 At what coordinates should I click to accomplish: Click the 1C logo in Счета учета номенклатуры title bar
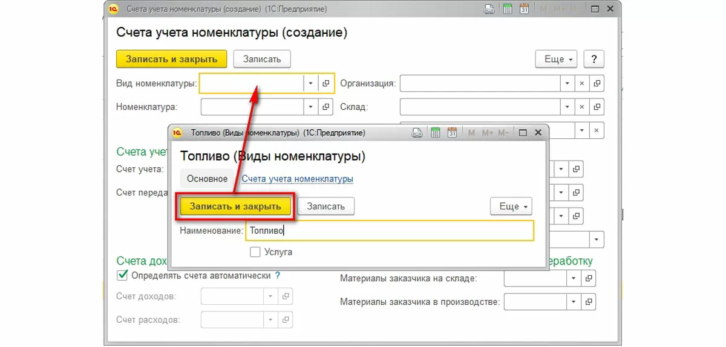coord(113,9)
